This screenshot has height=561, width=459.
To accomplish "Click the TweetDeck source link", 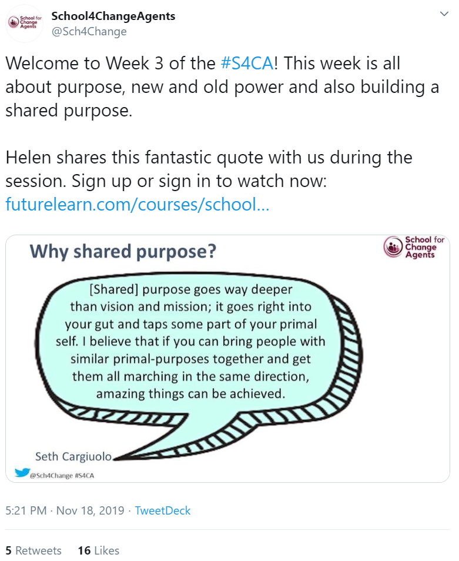I will [163, 510].
